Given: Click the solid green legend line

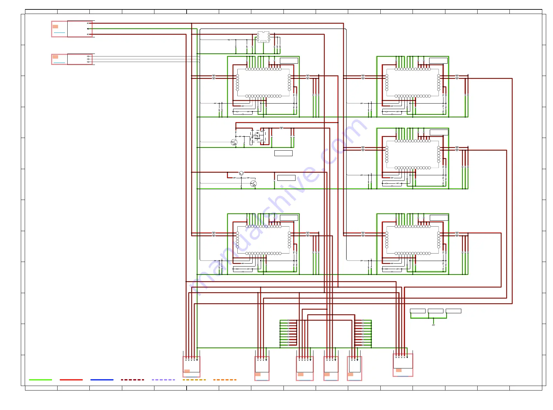Looking at the screenshot, I should [40, 379].
